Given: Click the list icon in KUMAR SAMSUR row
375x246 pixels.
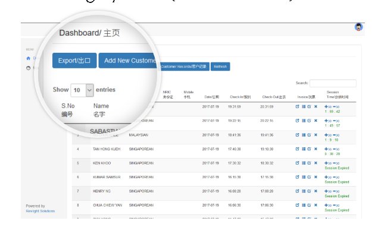Looking at the screenshot, I should point(304,177).
